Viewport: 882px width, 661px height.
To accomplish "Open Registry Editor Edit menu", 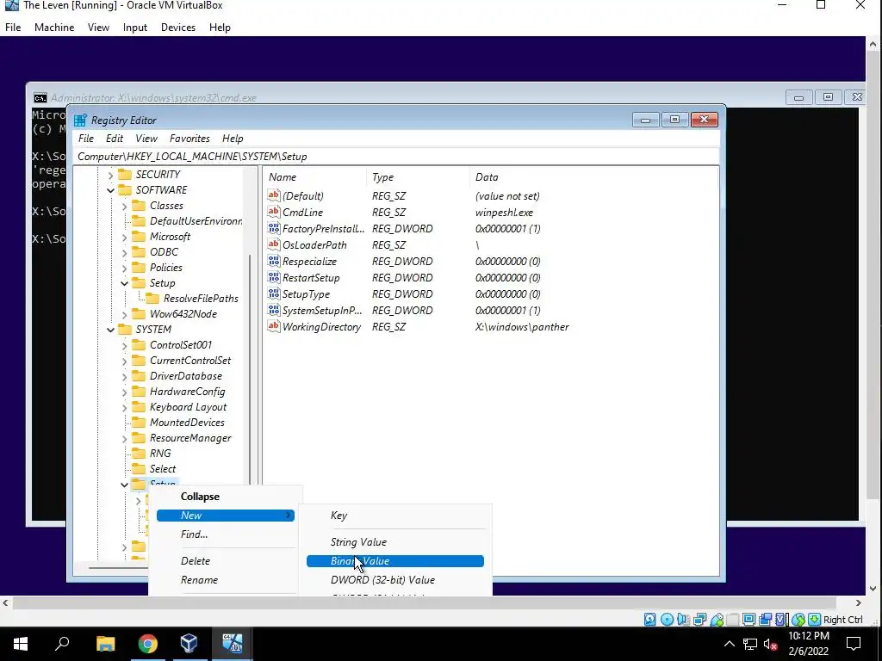I will pos(115,139).
